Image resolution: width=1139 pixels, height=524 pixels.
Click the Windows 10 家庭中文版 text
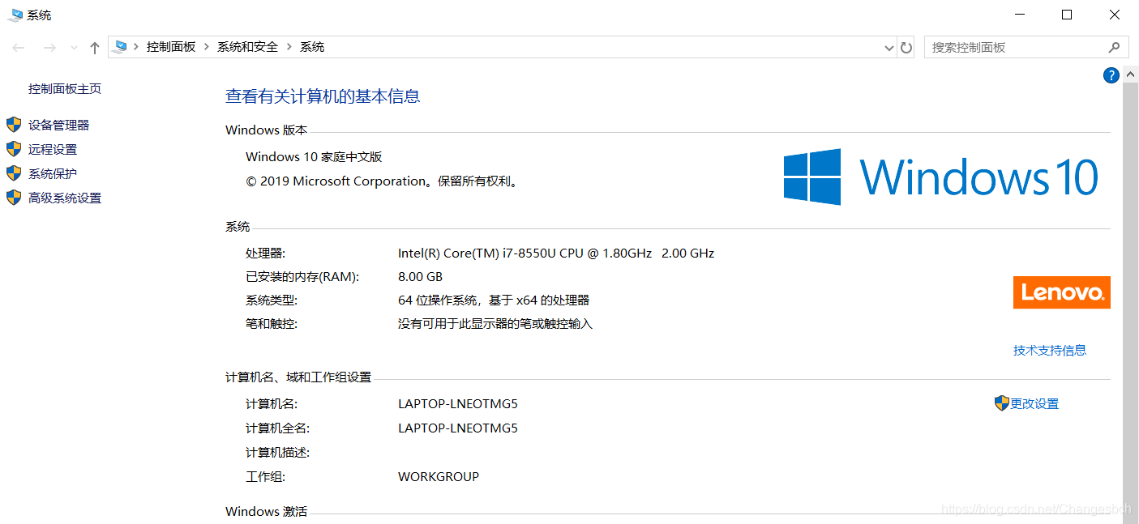[x=314, y=156]
